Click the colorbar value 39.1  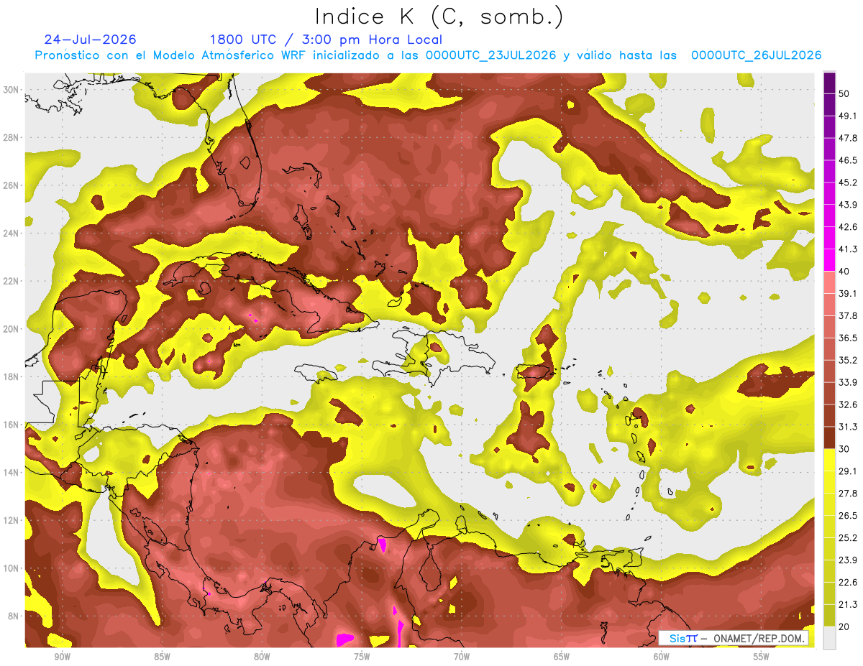(849, 293)
